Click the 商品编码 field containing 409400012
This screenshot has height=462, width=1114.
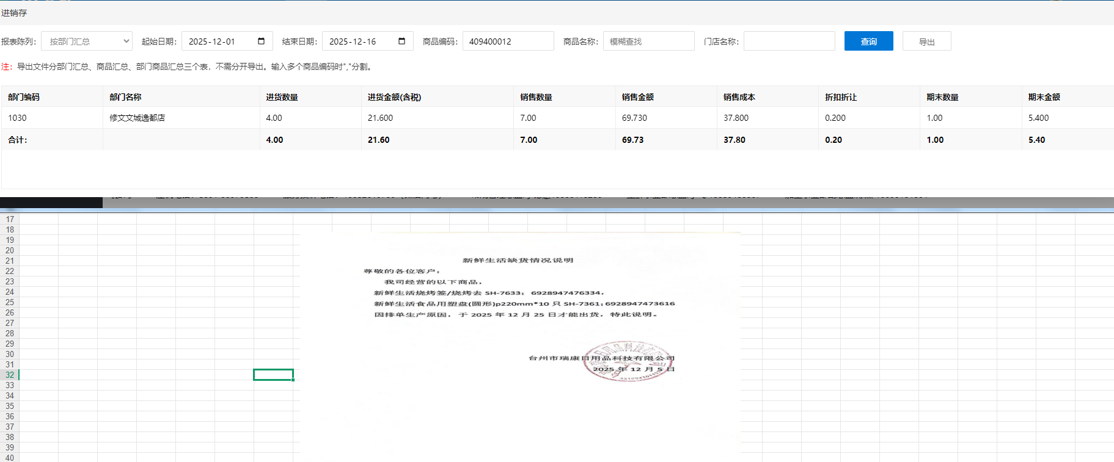507,42
